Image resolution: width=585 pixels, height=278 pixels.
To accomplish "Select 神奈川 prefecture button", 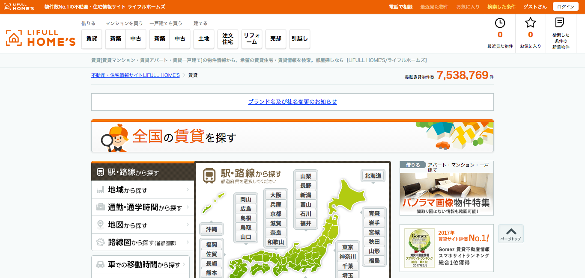I will pyautogui.click(x=348, y=257).
